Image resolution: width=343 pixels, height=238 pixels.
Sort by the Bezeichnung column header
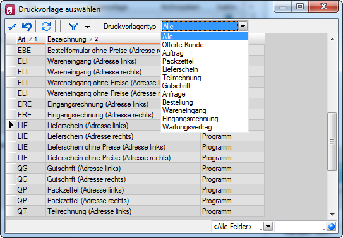pyautogui.click(x=103, y=39)
